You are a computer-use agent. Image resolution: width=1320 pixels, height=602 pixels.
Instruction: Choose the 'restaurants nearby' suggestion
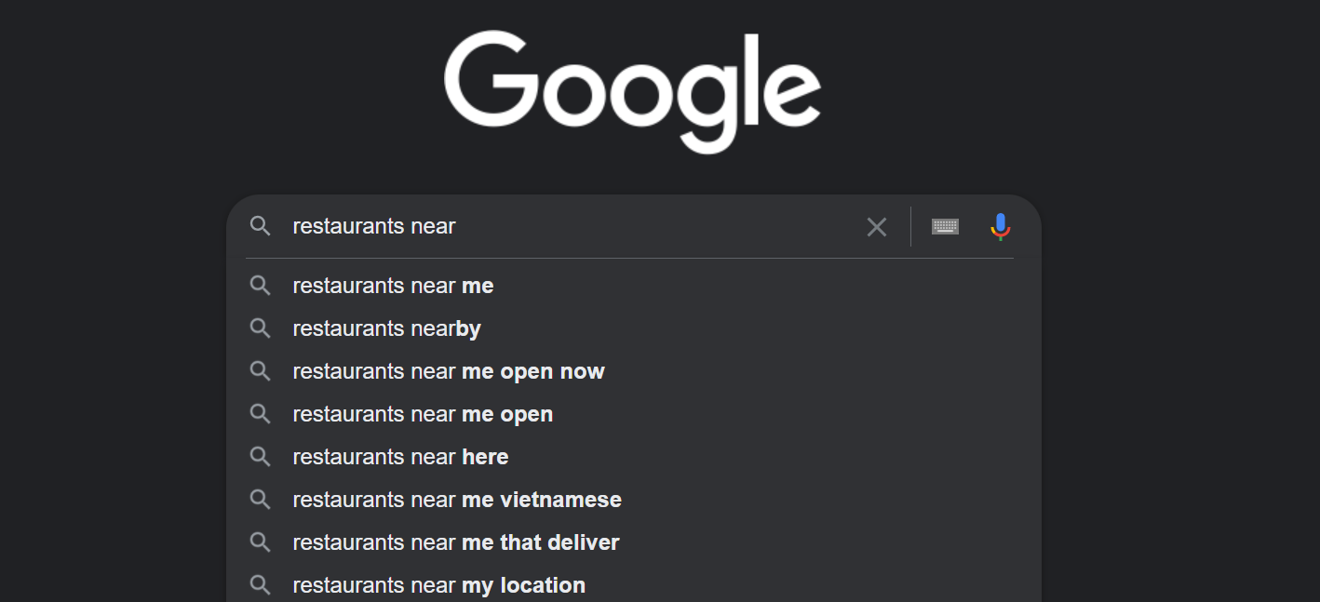(386, 328)
